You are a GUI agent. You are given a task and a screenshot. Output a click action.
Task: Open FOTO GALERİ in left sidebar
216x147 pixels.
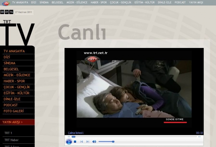[x=14, y=111]
